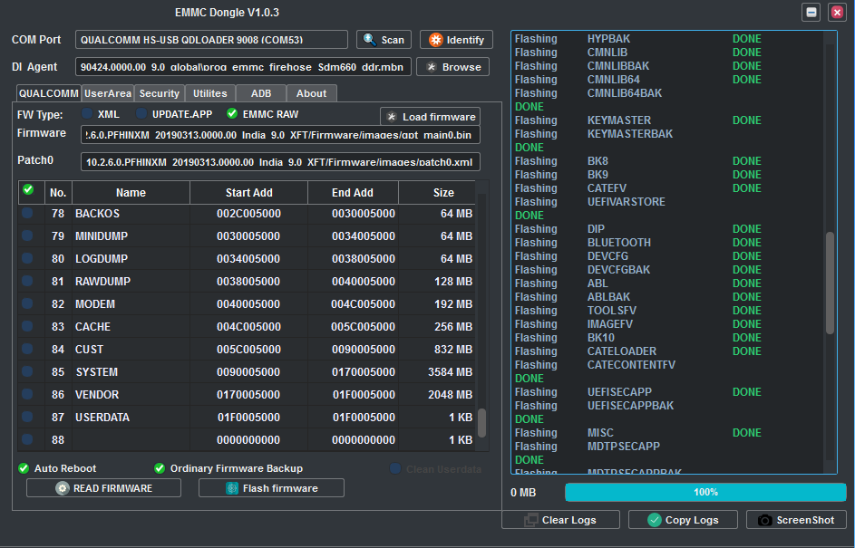Image resolution: width=855 pixels, height=548 pixels.
Task: Close the EMMC Dongle window
Action: tap(837, 12)
